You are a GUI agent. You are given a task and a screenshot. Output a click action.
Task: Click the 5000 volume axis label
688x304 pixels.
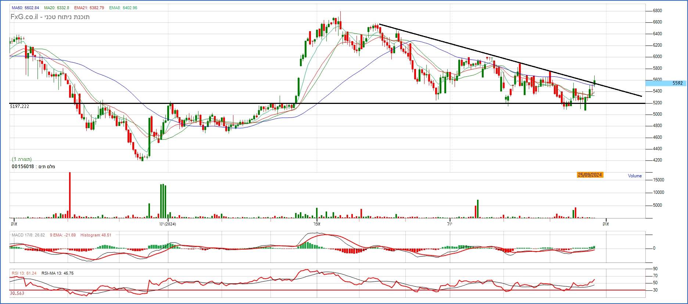658,205
